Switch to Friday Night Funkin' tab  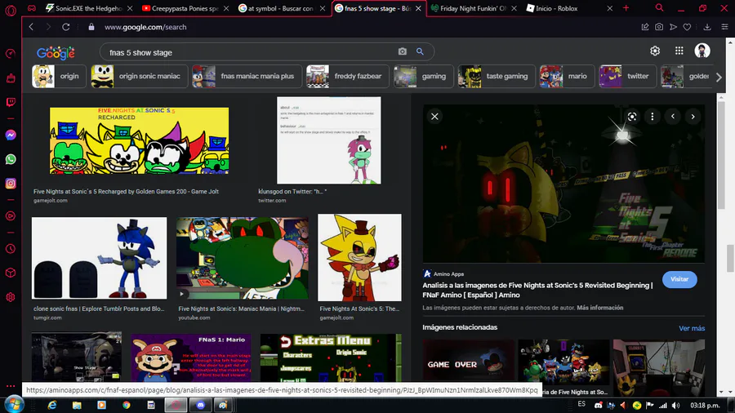coord(474,8)
